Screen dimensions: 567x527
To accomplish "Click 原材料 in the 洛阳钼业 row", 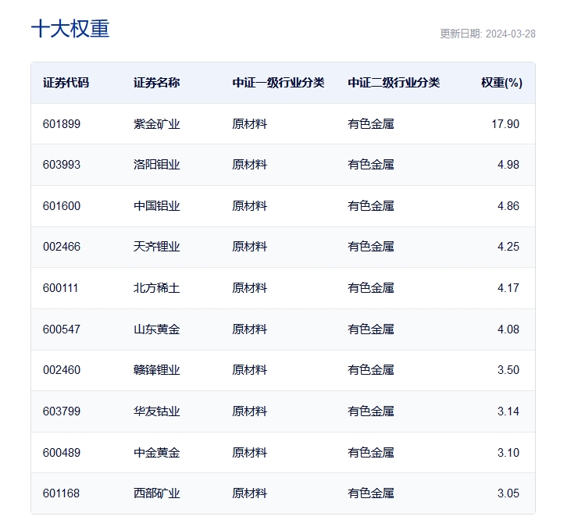I will (249, 165).
